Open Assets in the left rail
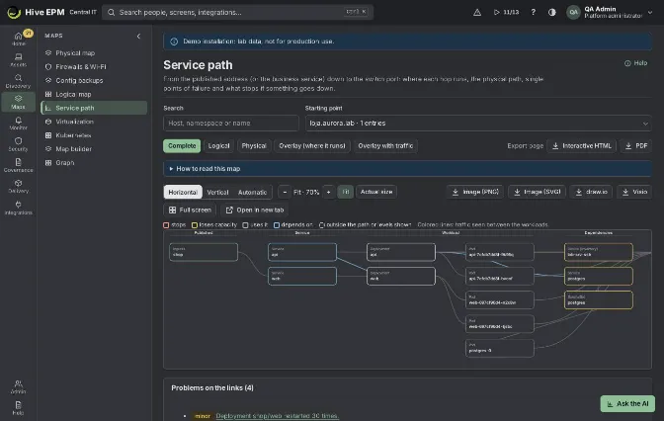 [18, 59]
